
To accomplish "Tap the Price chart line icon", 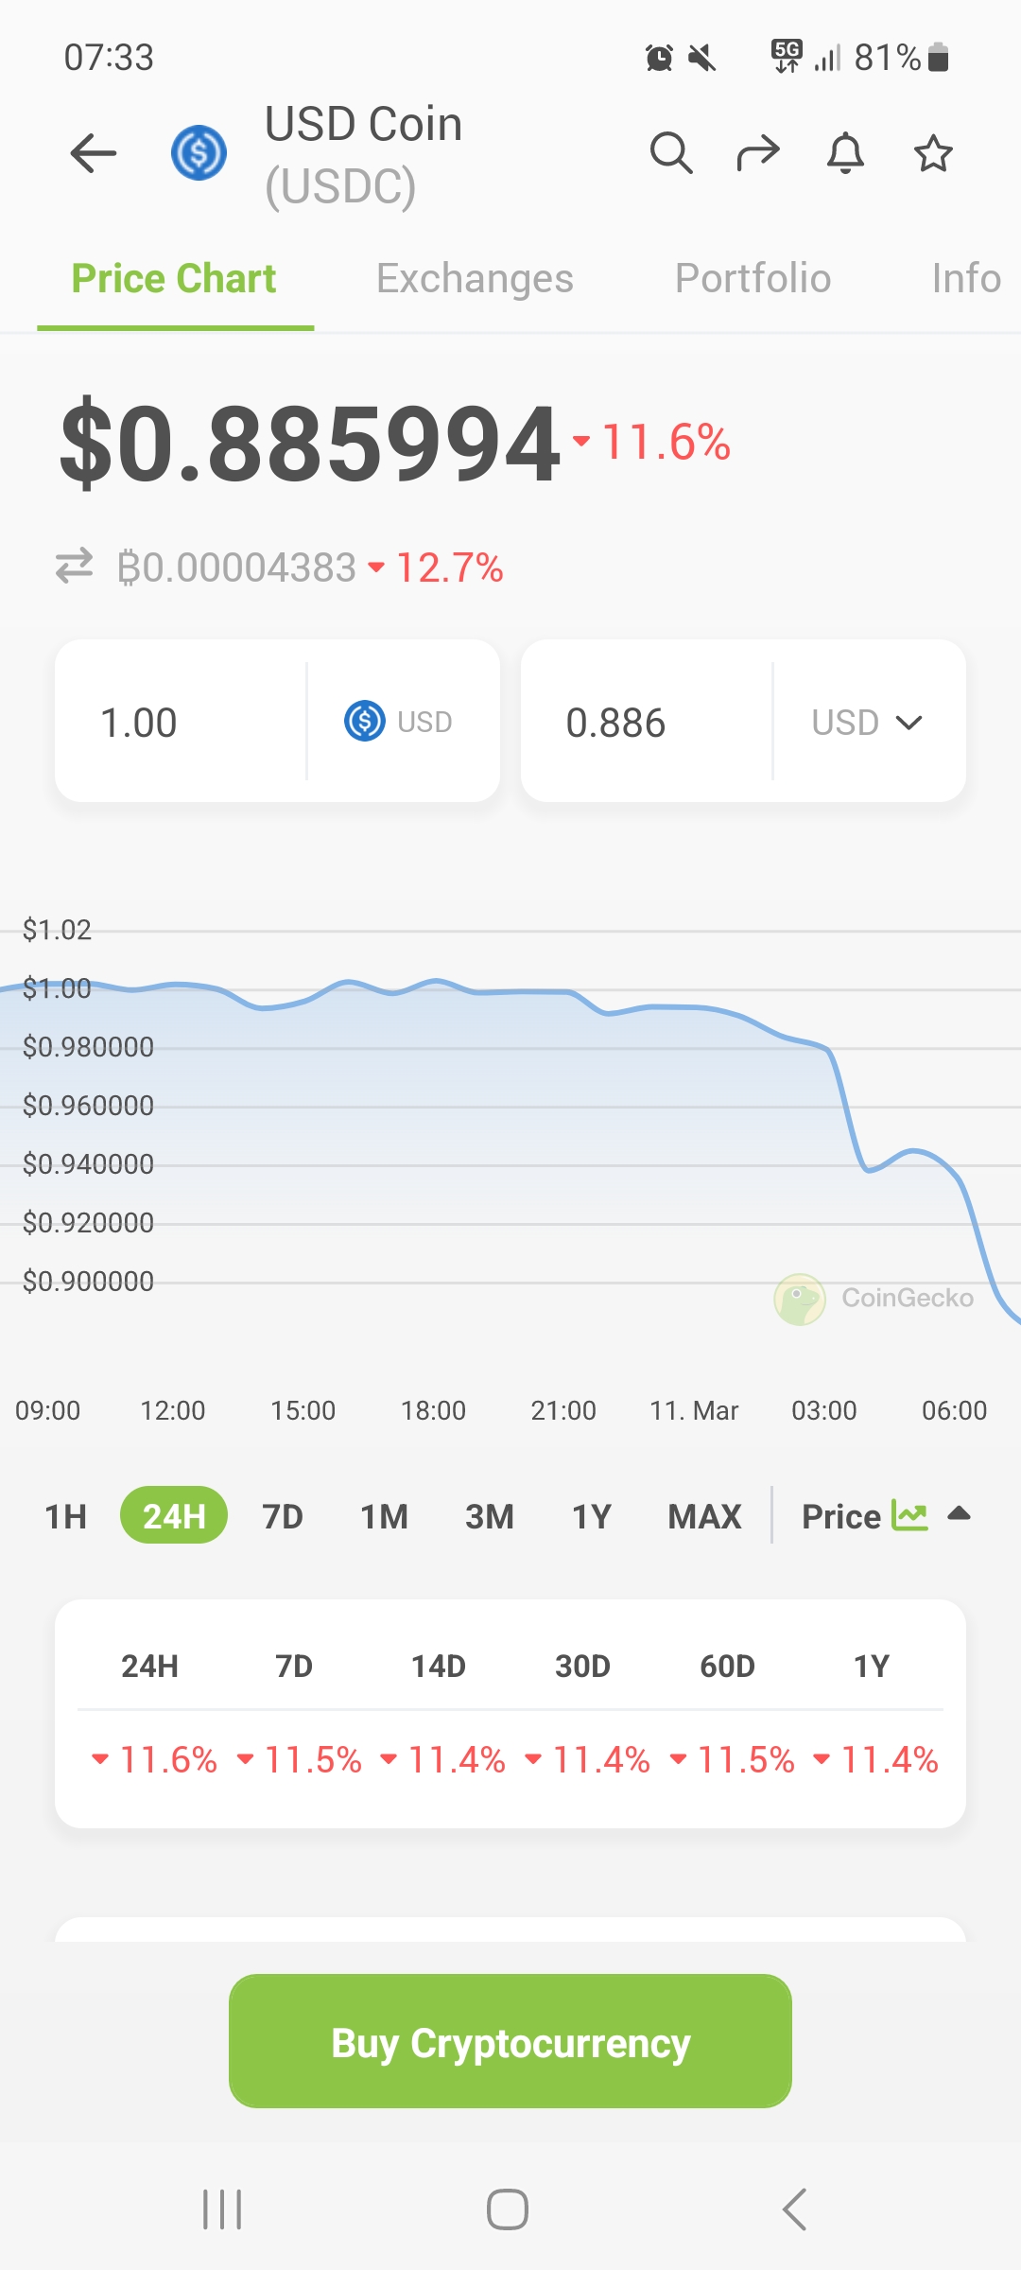I will pos(910,1516).
